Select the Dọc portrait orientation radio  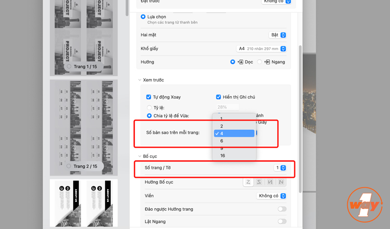[232, 62]
